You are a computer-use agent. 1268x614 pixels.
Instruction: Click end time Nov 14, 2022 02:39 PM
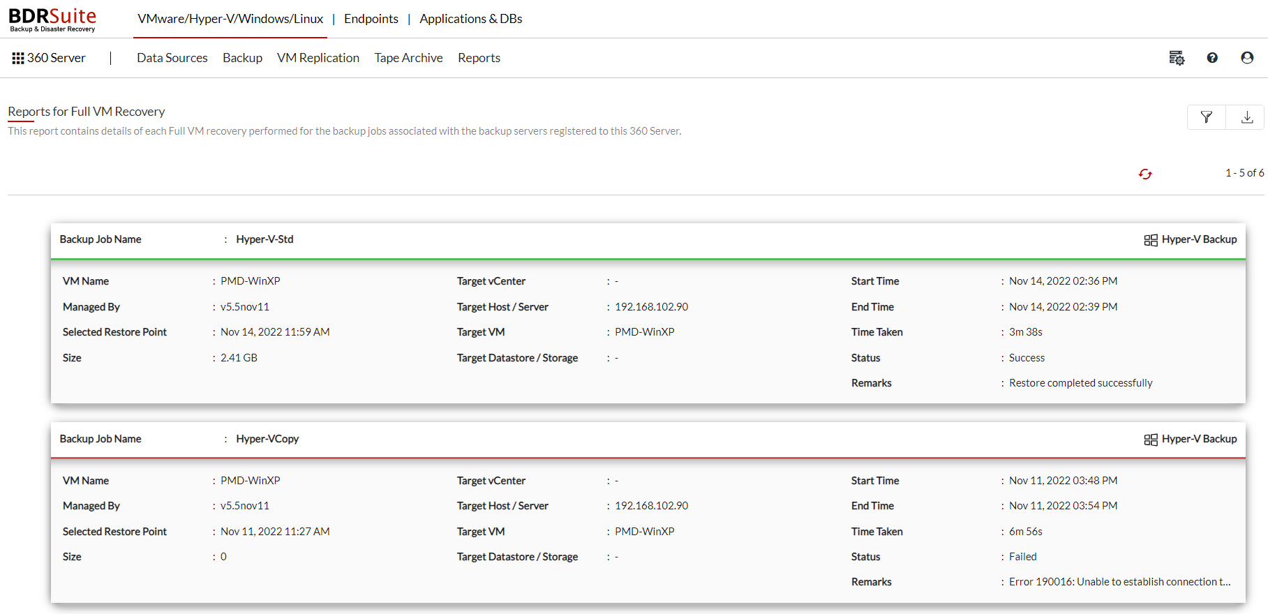(x=1063, y=307)
